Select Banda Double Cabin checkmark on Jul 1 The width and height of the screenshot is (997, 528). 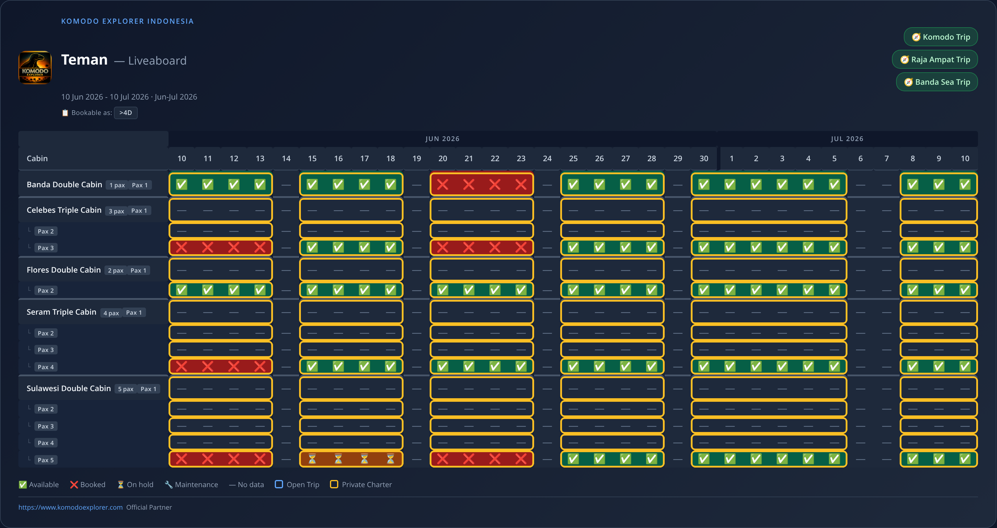(x=730, y=184)
